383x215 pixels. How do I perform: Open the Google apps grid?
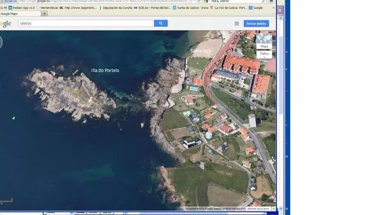pyautogui.click(x=237, y=23)
